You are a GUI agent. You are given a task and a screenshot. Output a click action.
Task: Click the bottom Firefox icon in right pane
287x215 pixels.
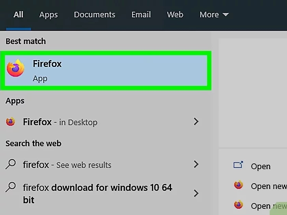coord(239,205)
